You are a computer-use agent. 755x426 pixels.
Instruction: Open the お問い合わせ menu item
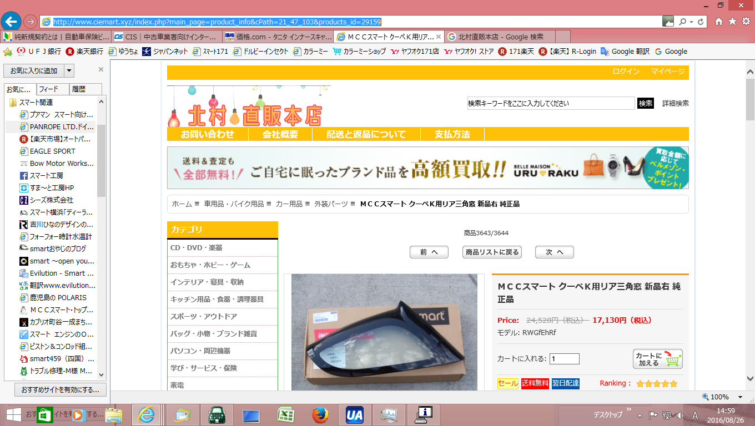[207, 134]
